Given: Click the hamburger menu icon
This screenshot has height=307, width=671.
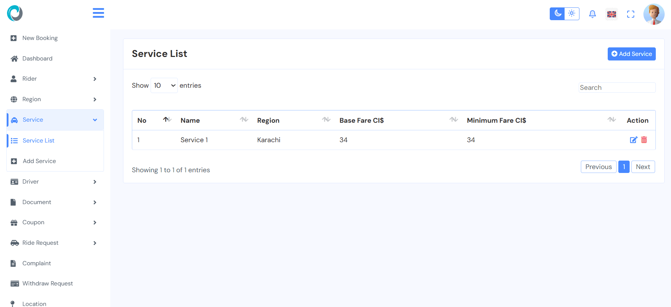Looking at the screenshot, I should point(98,13).
